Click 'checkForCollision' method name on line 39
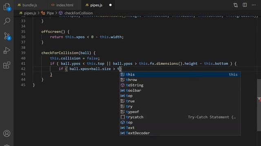 click(x=60, y=53)
